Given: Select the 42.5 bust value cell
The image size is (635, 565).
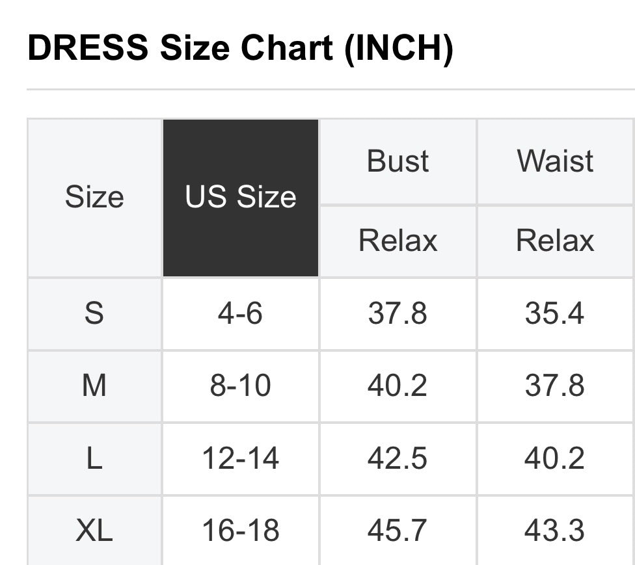Looking at the screenshot, I should click(x=398, y=459).
